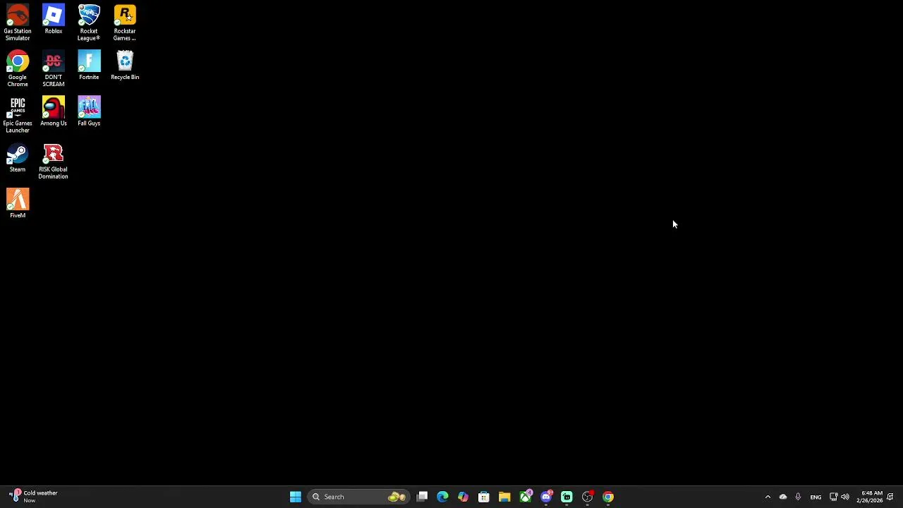Open the notification bell icon
Screen dimensions: 903x508
tap(890, 497)
